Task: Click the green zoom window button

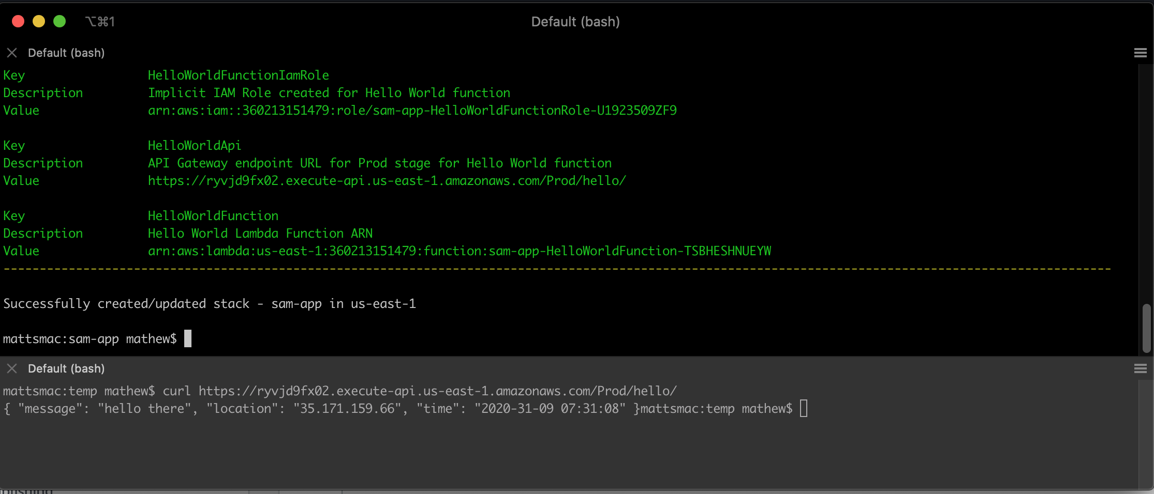Action: coord(60,21)
